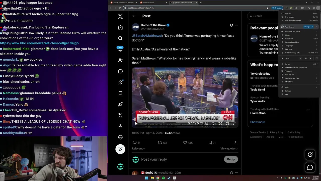Open the Explore search icon in sidebar
321x181 pixels.
coord(120,38)
